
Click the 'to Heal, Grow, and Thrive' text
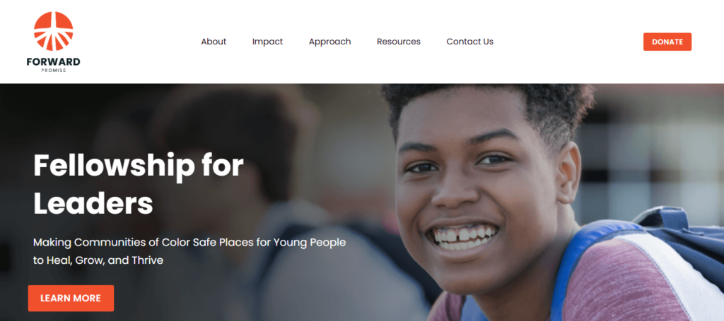[98, 260]
